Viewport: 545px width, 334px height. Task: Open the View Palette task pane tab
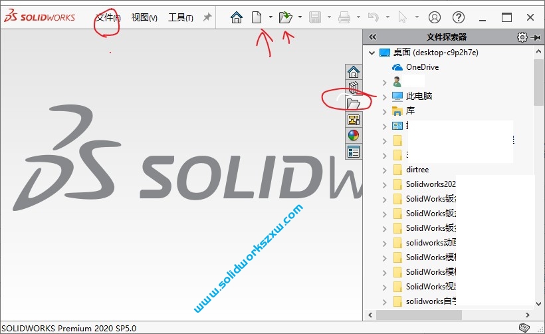pyautogui.click(x=354, y=120)
